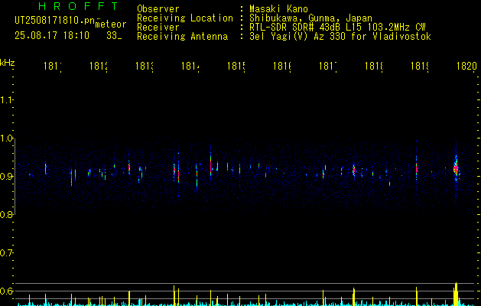This screenshot has width=481, height=306.
Task: Click the 0.6 kHz frequency axis label
Action: click(x=6, y=291)
